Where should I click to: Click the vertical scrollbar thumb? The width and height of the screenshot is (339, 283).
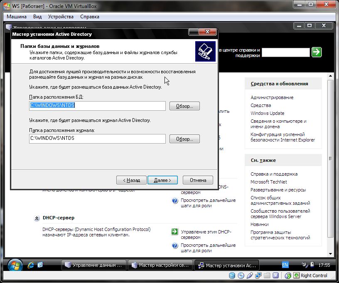330,159
